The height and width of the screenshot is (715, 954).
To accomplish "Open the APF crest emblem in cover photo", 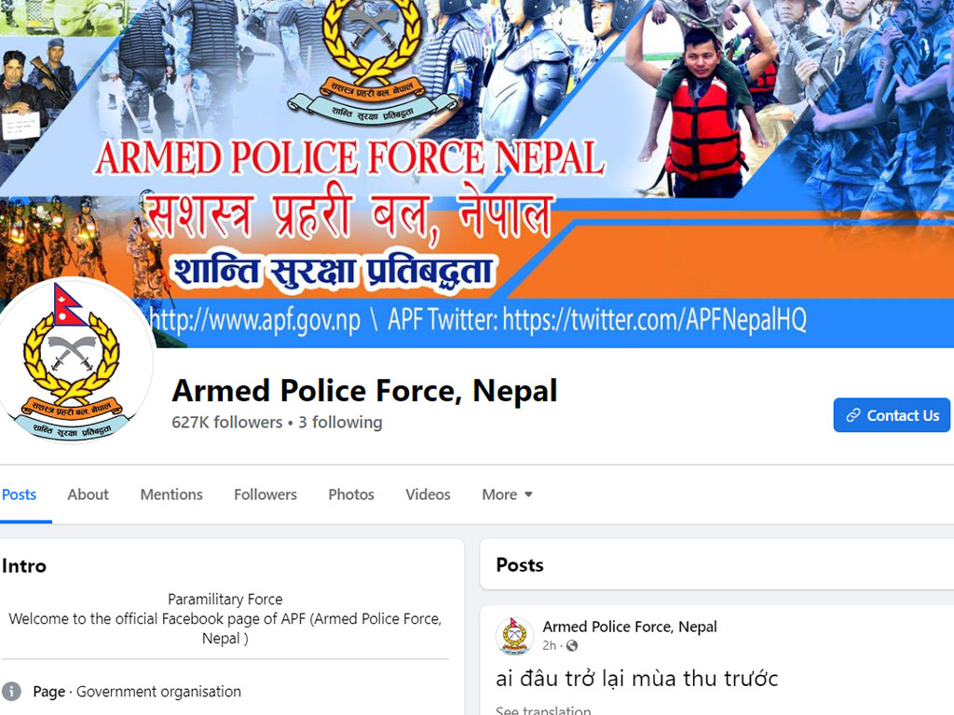I will [x=372, y=61].
